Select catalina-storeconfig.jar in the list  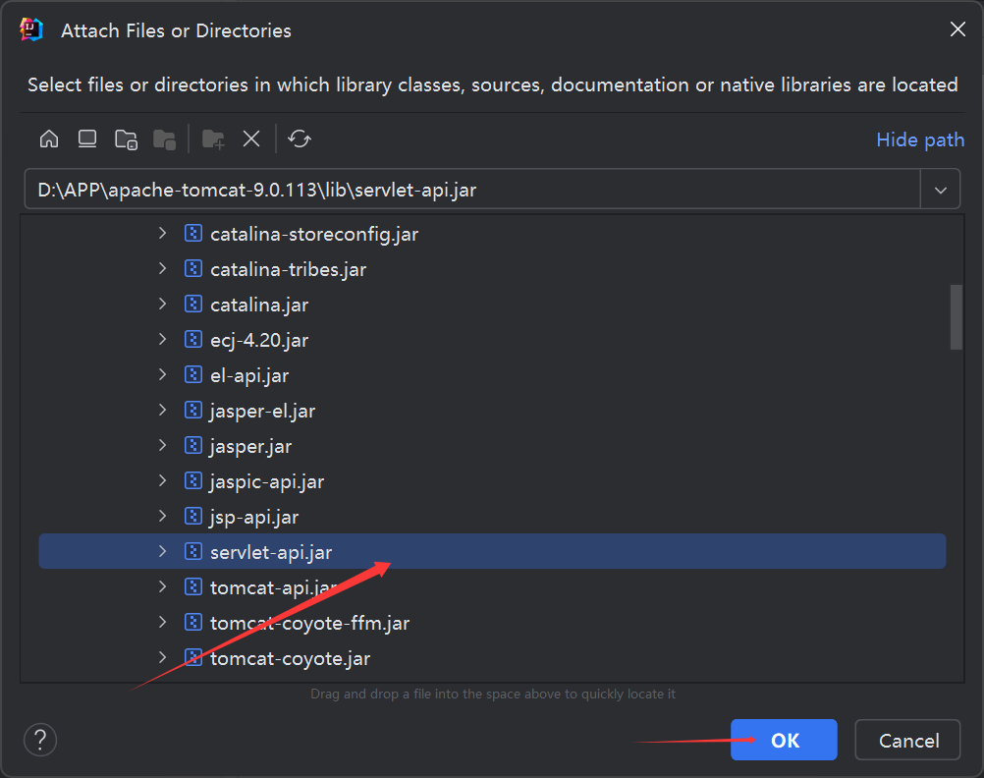point(314,234)
